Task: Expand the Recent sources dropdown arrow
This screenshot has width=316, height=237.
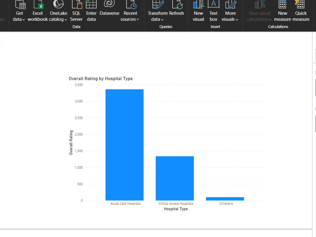Action: click(138, 20)
